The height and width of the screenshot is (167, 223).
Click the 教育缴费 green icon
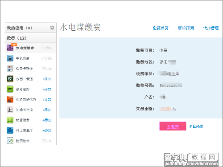[10, 89]
